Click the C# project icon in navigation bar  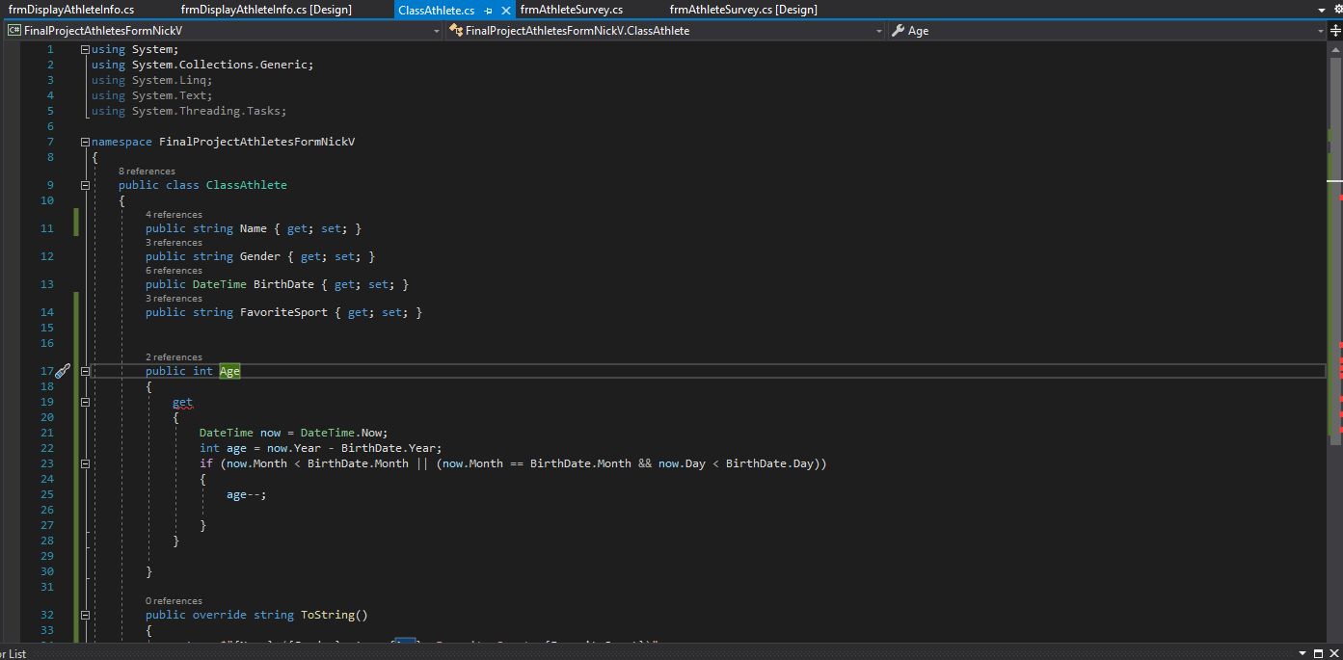(x=13, y=31)
